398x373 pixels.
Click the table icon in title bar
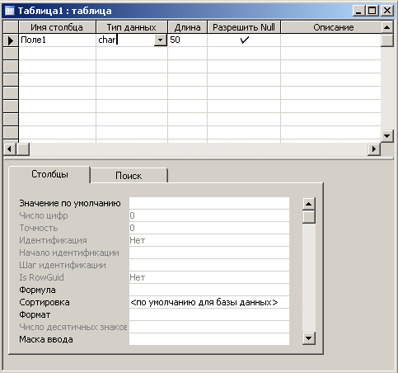(x=10, y=11)
